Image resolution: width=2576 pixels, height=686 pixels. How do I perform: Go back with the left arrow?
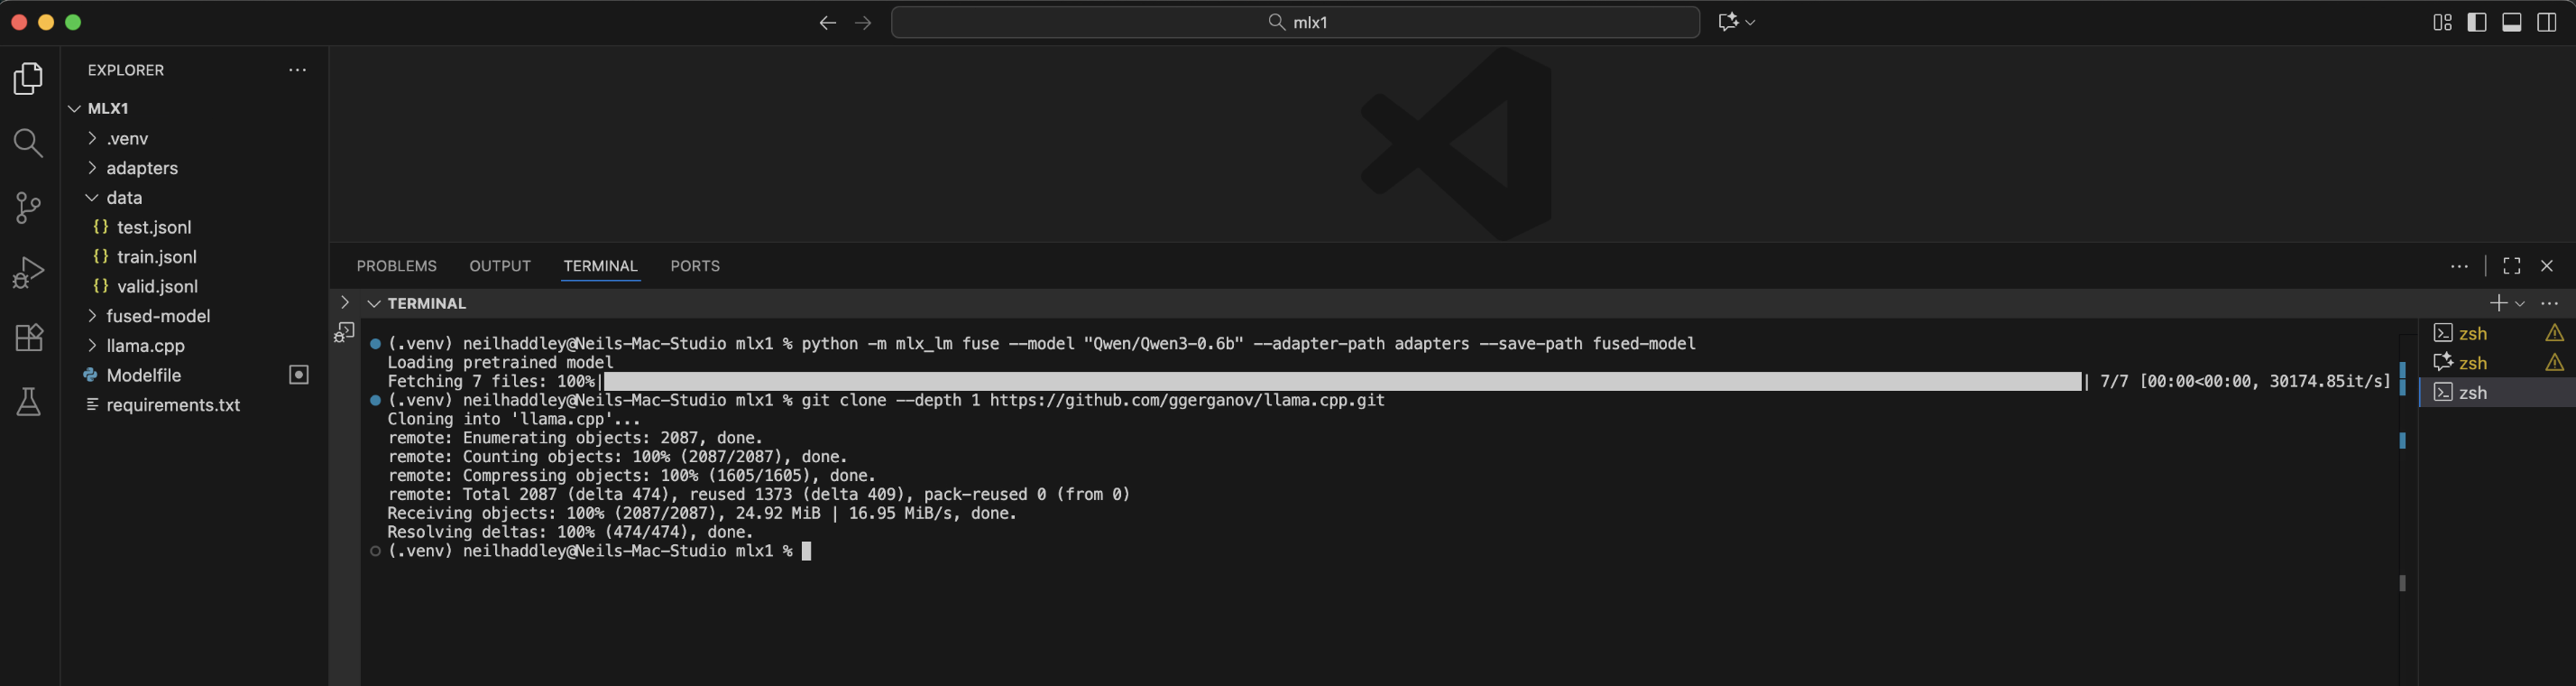click(827, 22)
